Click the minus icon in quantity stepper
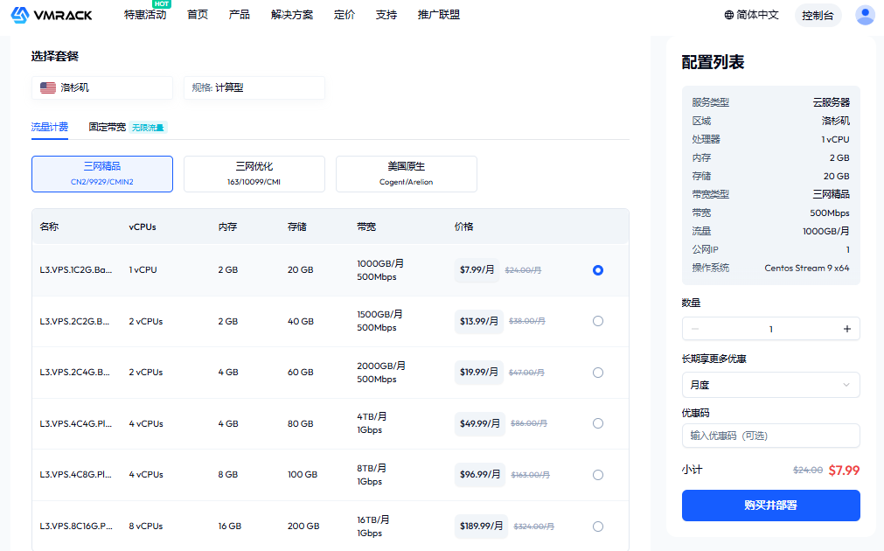Screen dimensions: 884x551 pos(695,328)
